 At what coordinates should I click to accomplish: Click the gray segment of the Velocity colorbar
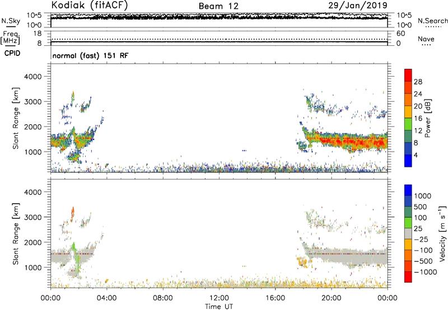408,234
